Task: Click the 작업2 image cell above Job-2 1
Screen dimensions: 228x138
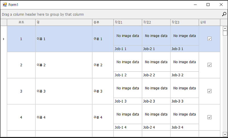Action: tap(156, 36)
